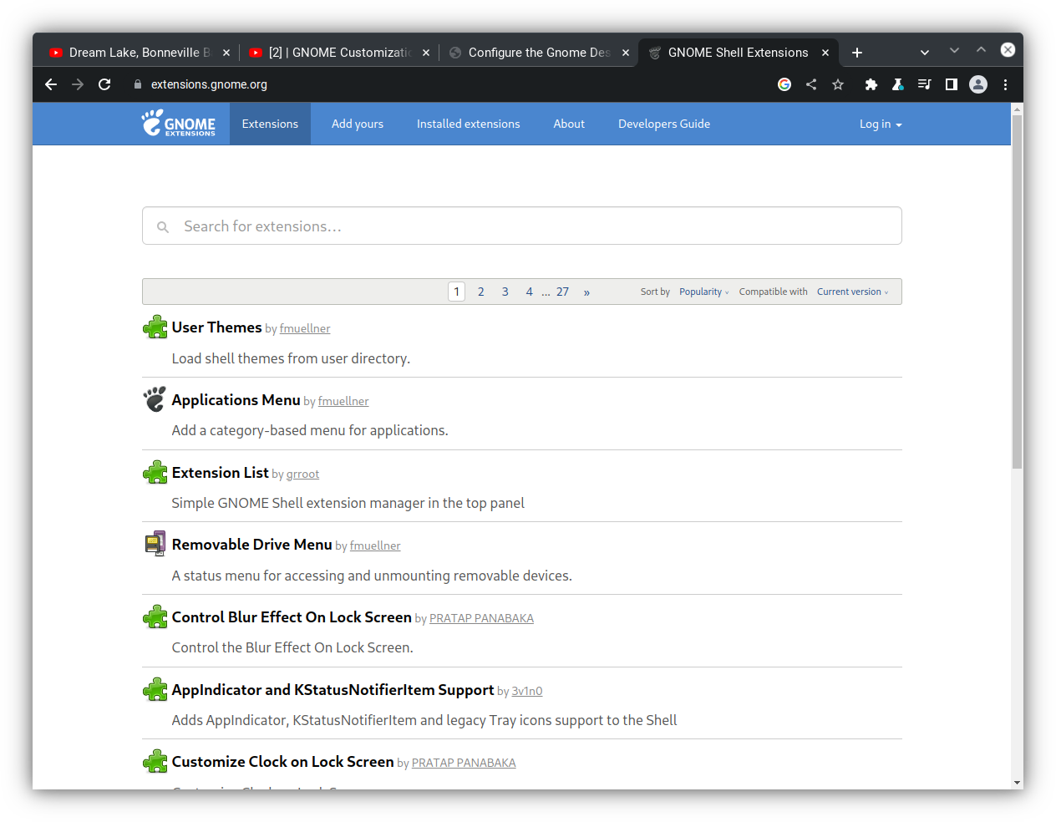Select current page 1 in pagination
The height and width of the screenshot is (822, 1056).
[457, 292]
